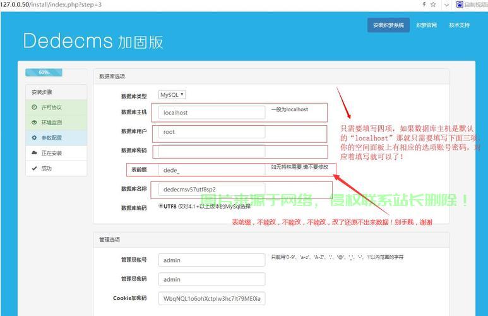
Task: Click the browser URL address text
Action: tap(51, 4)
